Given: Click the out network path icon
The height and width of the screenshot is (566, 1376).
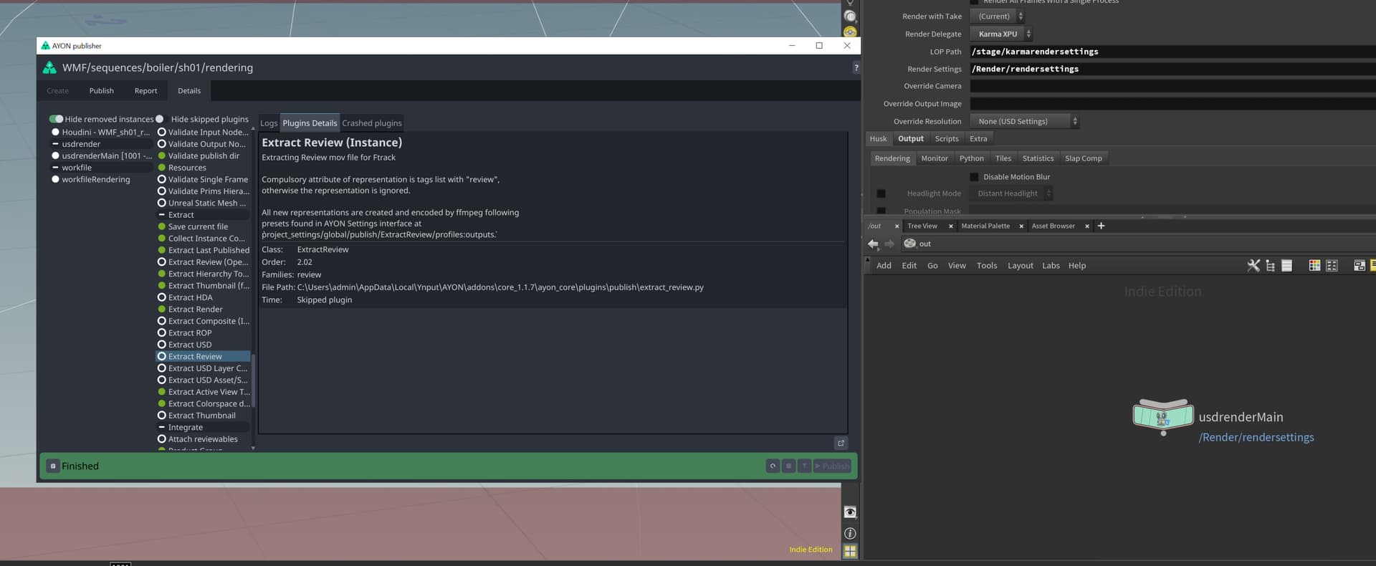Looking at the screenshot, I should 910,244.
